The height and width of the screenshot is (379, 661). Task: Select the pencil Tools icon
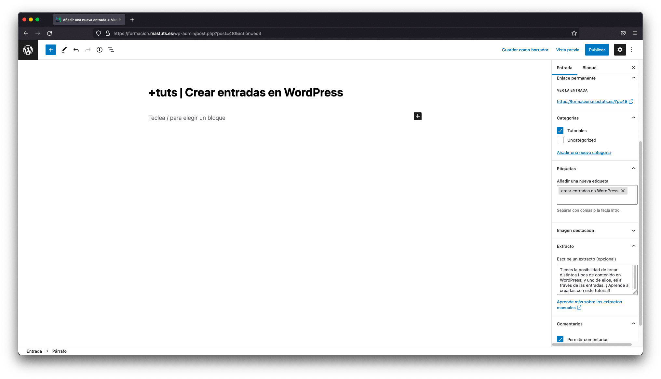click(x=64, y=50)
